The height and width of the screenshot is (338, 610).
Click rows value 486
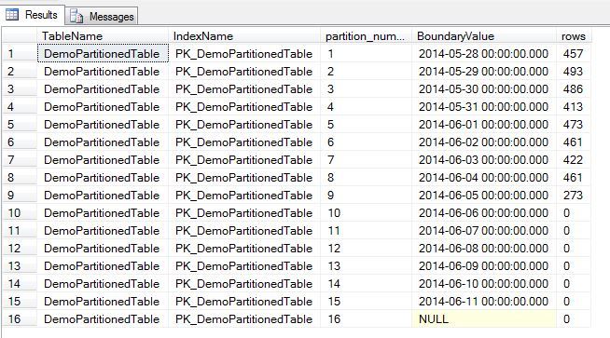574,89
